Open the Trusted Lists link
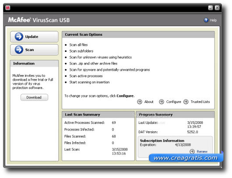Image resolution: width=232 pixels, height=178 pixels. 200,102
